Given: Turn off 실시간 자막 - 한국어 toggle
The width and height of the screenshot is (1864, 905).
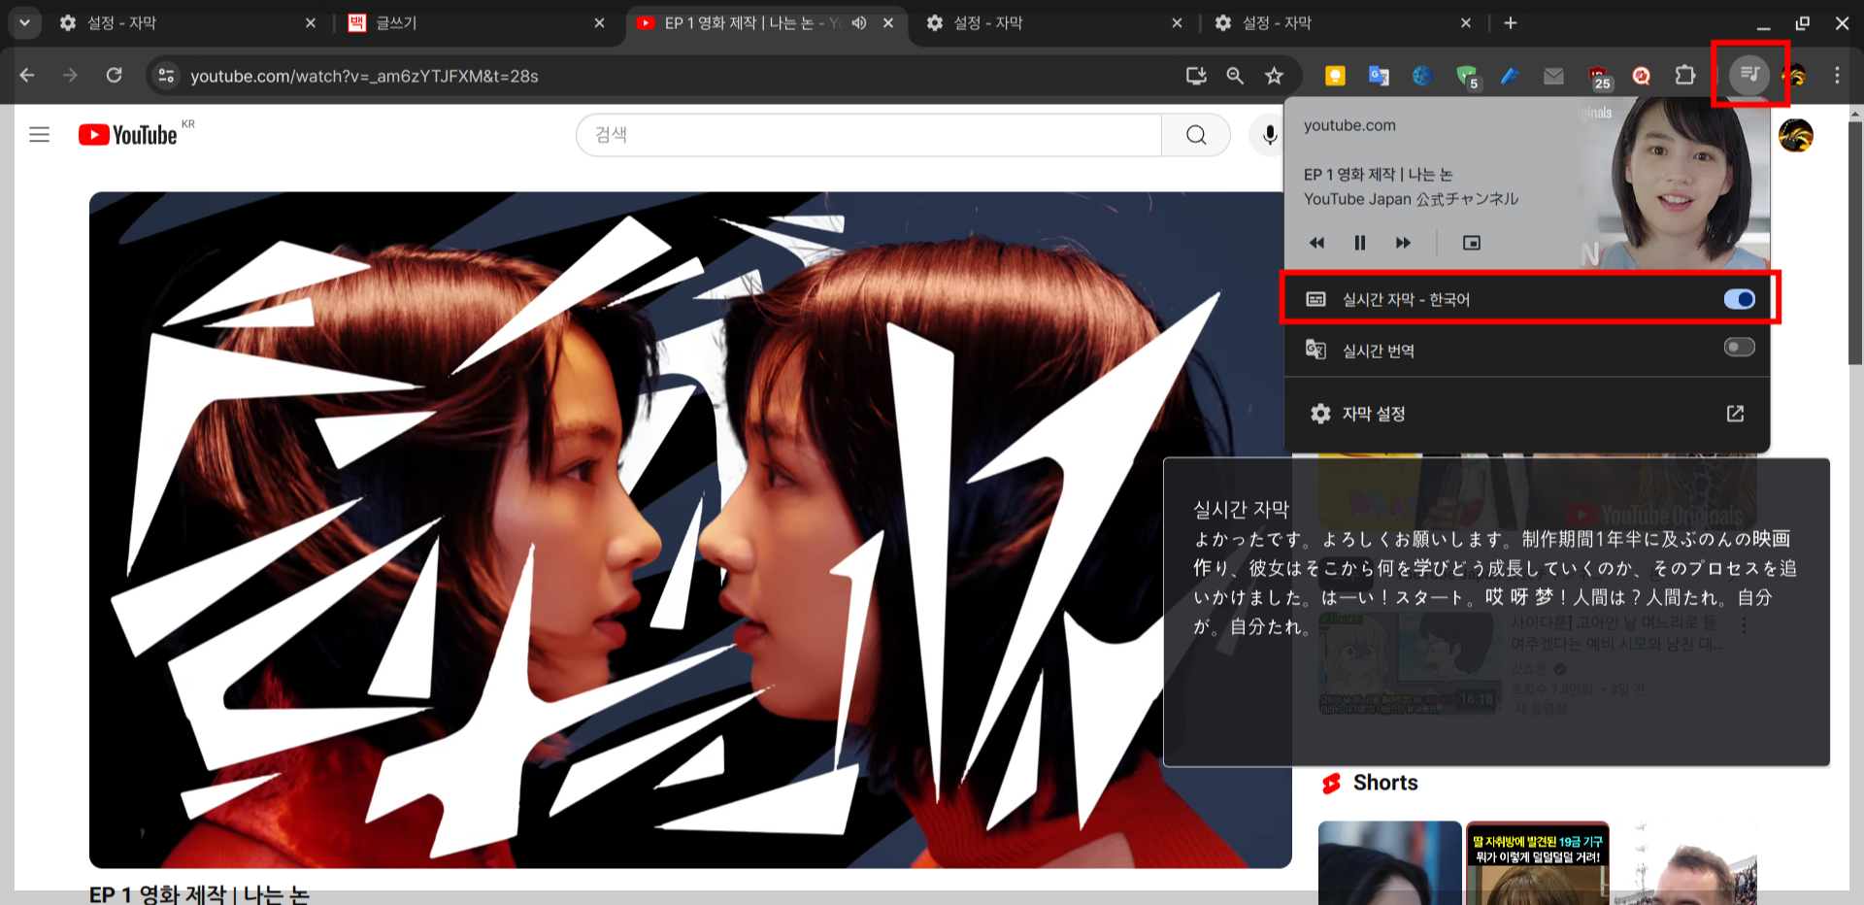Looking at the screenshot, I should [1739, 299].
